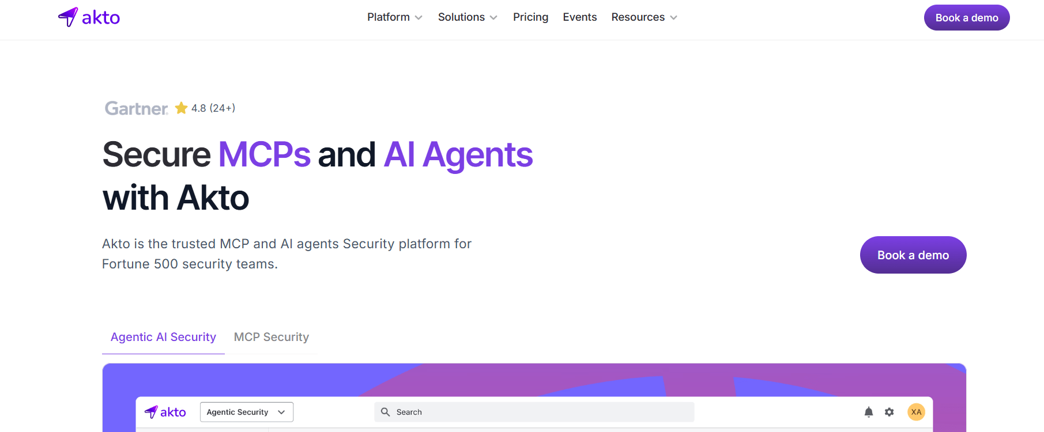Click the search magnifier icon
The height and width of the screenshot is (432, 1044).
click(x=386, y=412)
